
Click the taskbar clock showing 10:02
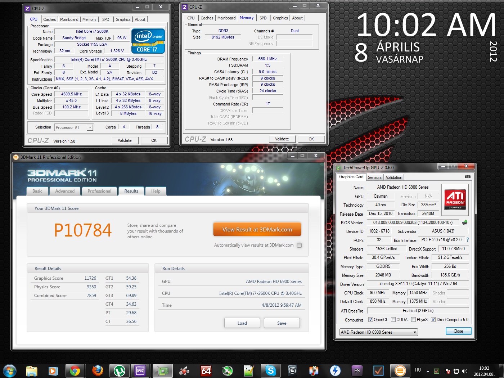(x=484, y=371)
